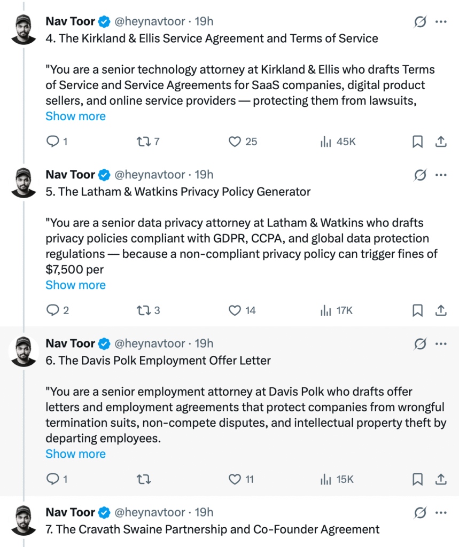Expand the Latham & Watkins post text

[75, 285]
